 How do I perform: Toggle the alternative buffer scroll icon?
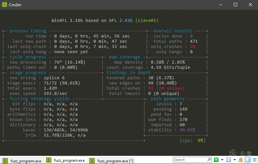(248, 160)
